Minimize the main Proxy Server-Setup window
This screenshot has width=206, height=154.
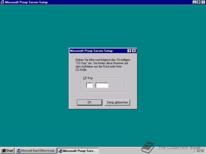click(194, 2)
